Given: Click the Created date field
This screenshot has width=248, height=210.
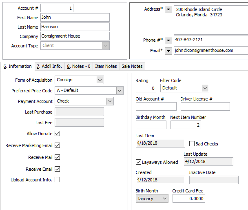Looking at the screenshot, I should pyautogui.click(x=160, y=180).
